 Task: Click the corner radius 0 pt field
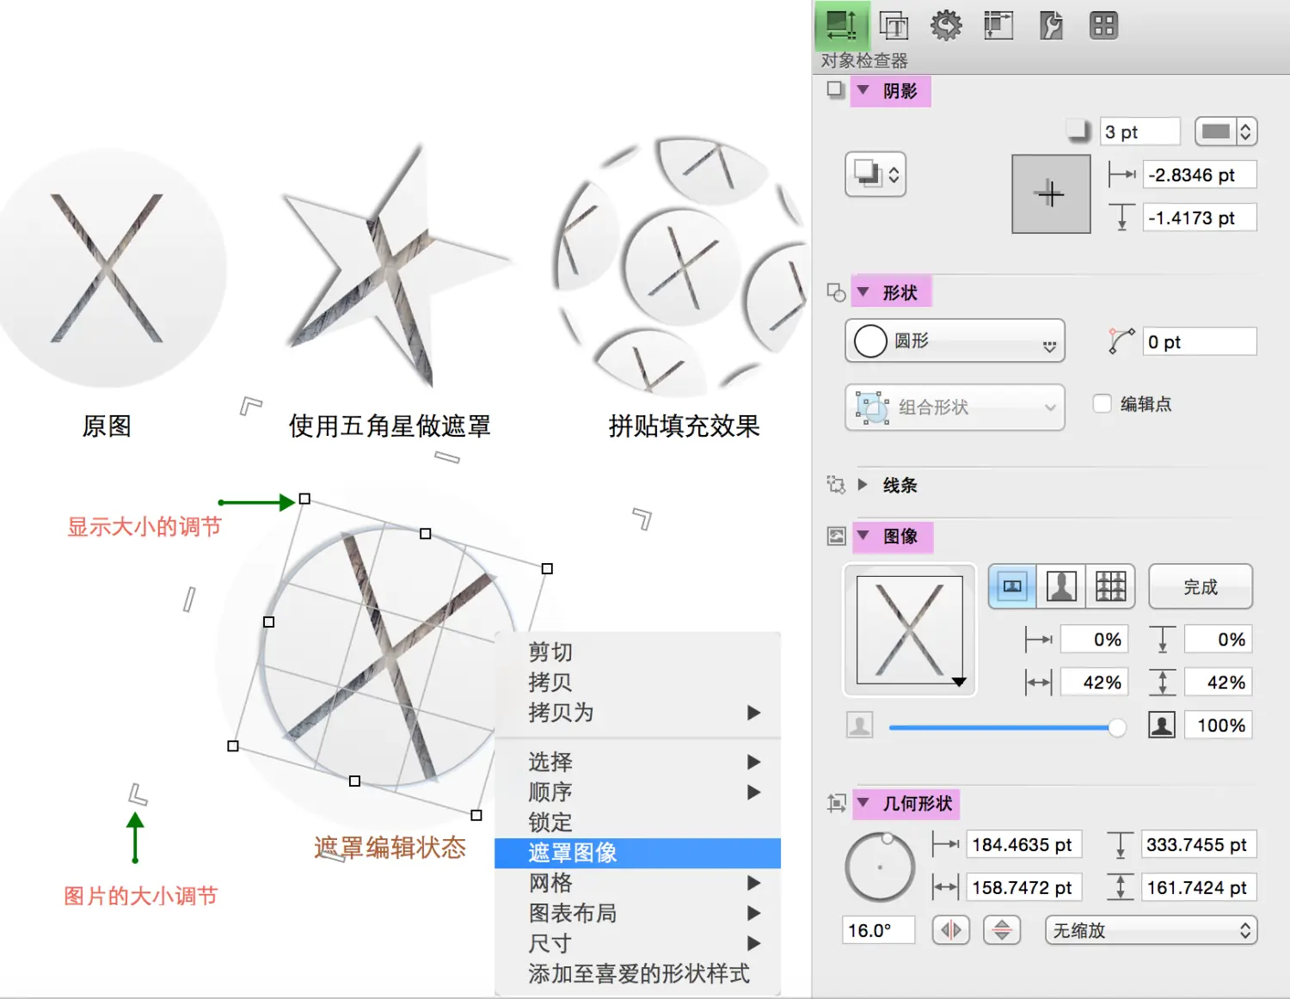(x=1200, y=341)
